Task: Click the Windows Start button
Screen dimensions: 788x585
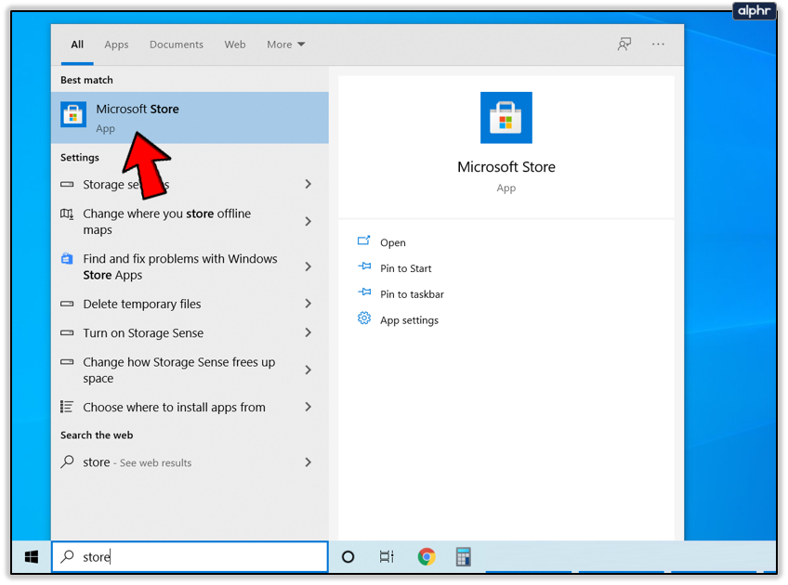Action: (31, 556)
